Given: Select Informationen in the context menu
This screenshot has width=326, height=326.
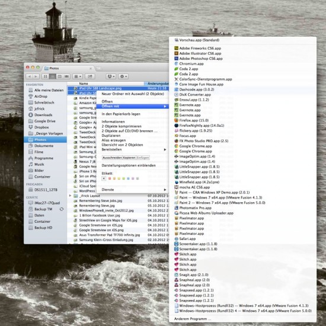Looking at the screenshot, I should (x=133, y=122).
